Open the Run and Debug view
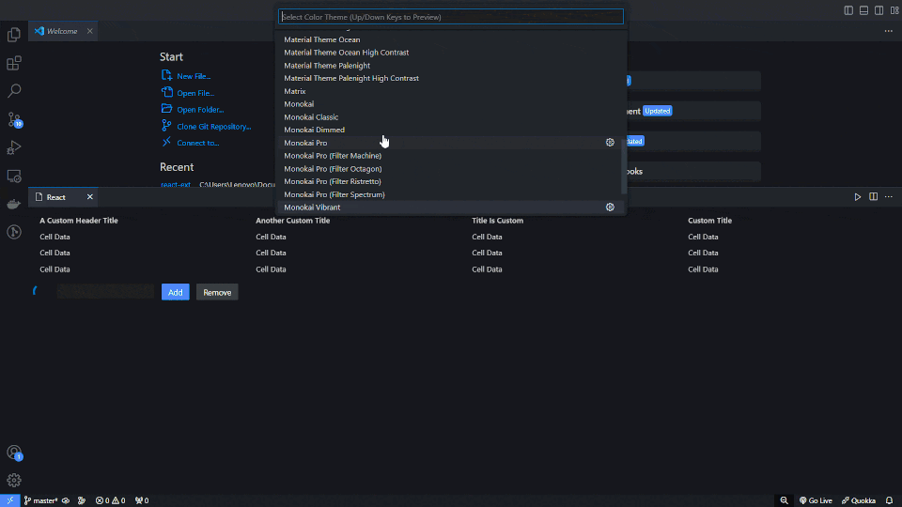902x507 pixels. (14, 147)
